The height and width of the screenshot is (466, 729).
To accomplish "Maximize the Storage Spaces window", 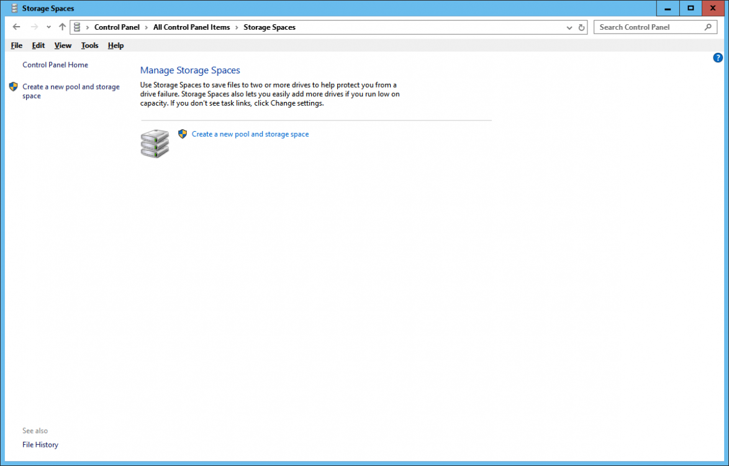I will 691,8.
